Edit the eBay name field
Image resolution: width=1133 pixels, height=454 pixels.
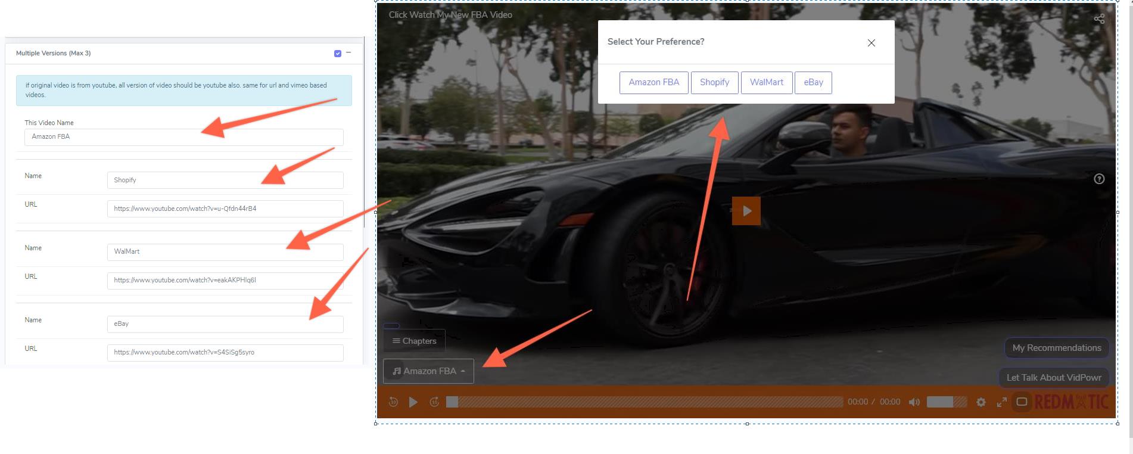pyautogui.click(x=225, y=324)
